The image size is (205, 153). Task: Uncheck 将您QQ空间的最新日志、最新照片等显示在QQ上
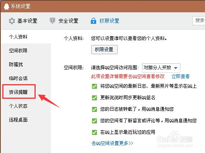click(x=94, y=86)
